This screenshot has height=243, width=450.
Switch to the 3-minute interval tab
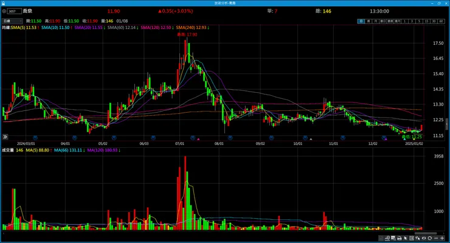(x=412, y=21)
